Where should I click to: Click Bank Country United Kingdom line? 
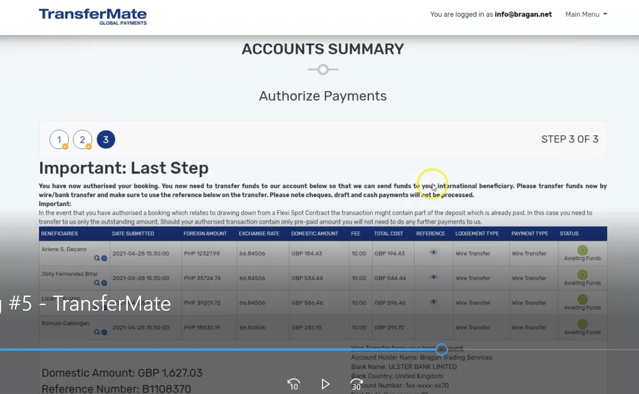pyautogui.click(x=397, y=376)
